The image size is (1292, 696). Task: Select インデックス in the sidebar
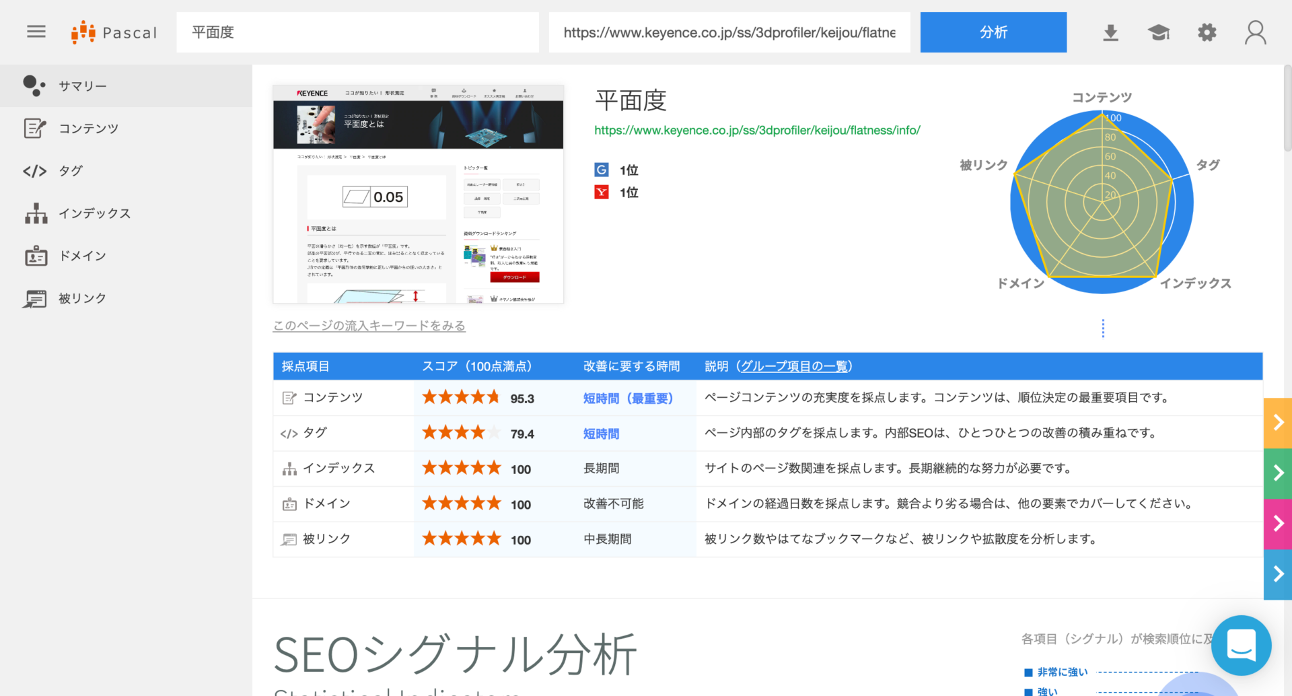(x=126, y=213)
